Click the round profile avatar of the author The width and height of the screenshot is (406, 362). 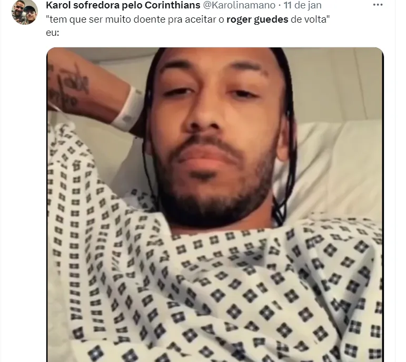click(x=25, y=12)
